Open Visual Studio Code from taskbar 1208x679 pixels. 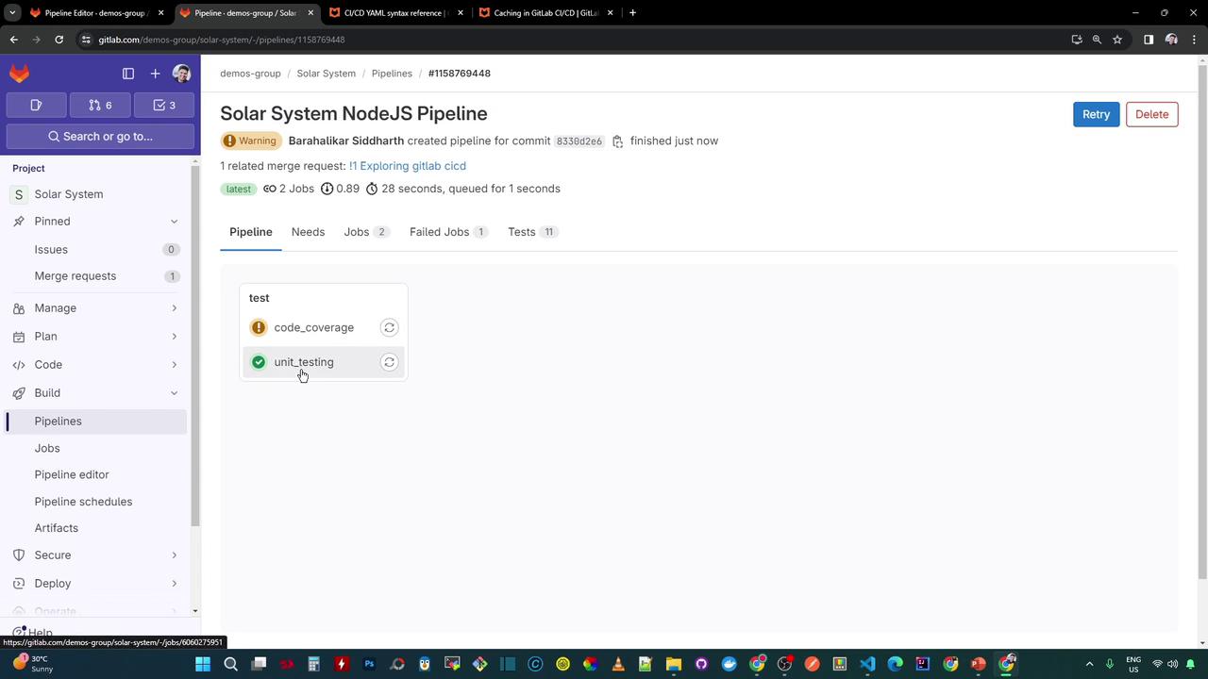[x=867, y=664]
